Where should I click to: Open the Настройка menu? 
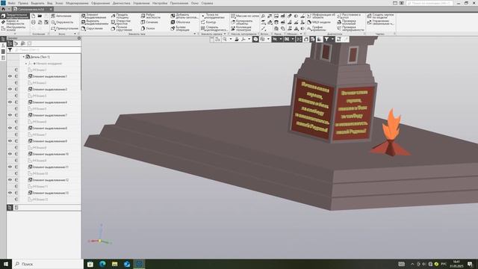tap(160, 3)
